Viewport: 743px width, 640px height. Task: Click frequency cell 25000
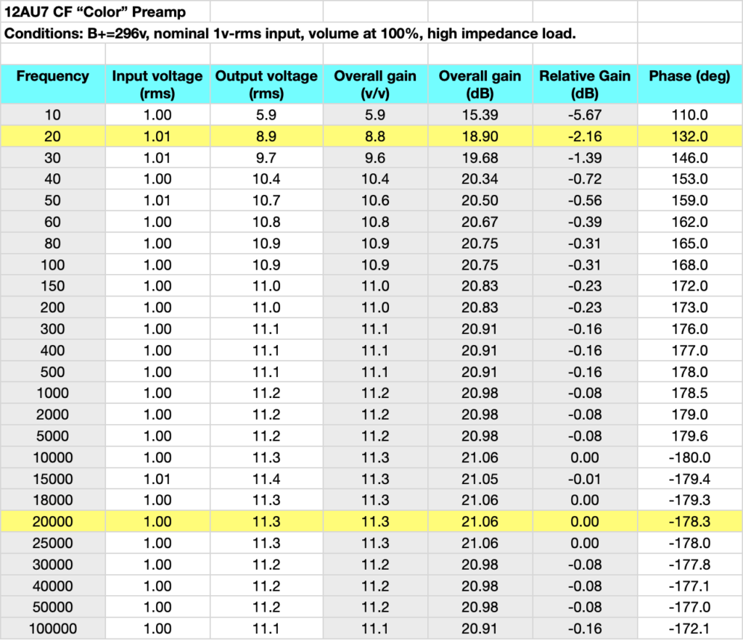[52, 542]
